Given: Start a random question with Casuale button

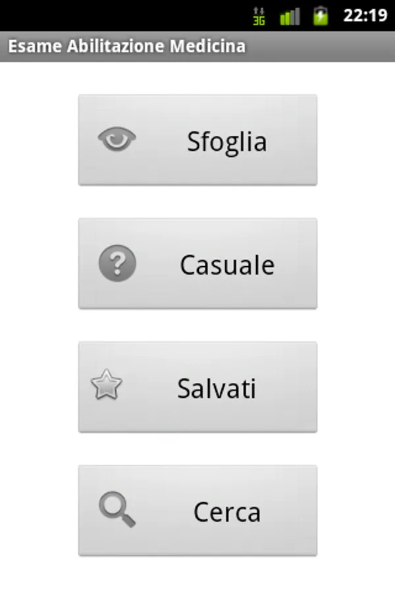Looking at the screenshot, I should coord(197,264).
